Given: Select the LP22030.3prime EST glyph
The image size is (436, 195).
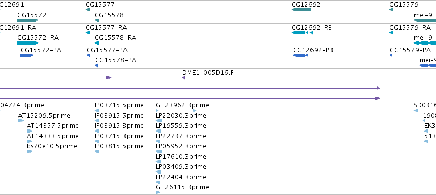Looking at the screenshot, I should point(159,121).
